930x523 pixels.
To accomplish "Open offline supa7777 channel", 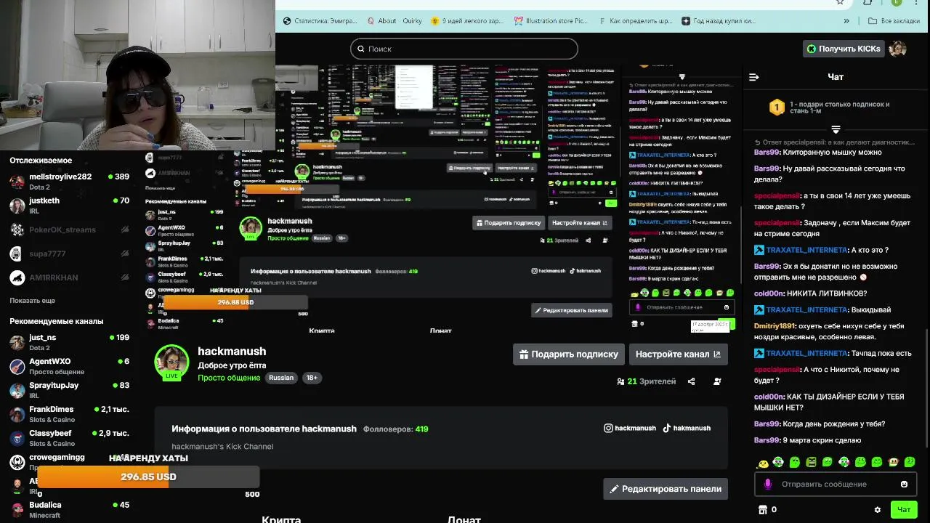I will coord(69,254).
